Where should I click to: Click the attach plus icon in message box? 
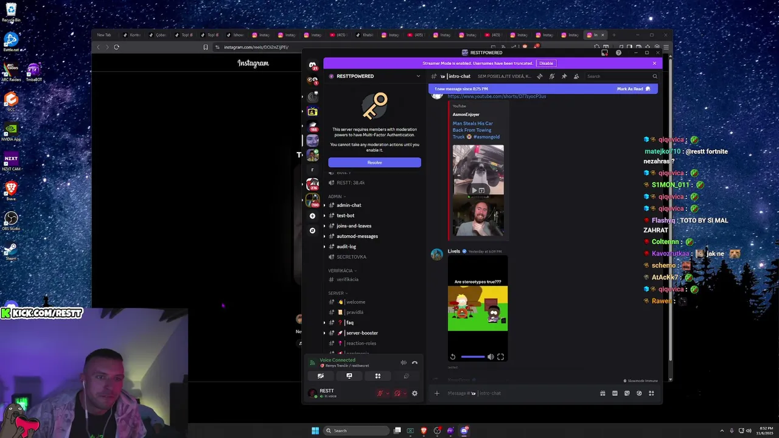click(436, 393)
